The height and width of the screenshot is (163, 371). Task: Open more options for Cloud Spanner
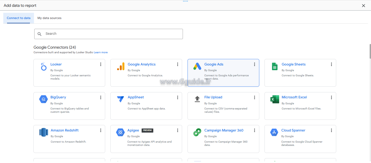tap(331, 130)
